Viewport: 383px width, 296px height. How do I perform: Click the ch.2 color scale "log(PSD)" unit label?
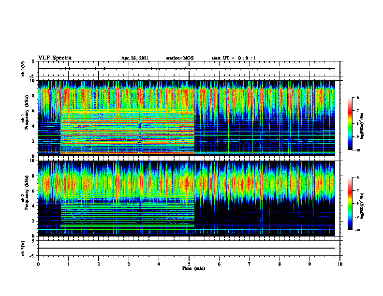pos(363,206)
